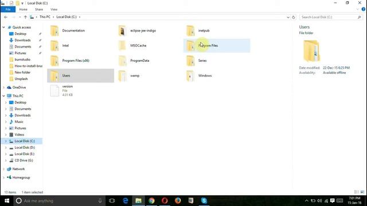Select the Program Files folder

[x=217, y=46]
